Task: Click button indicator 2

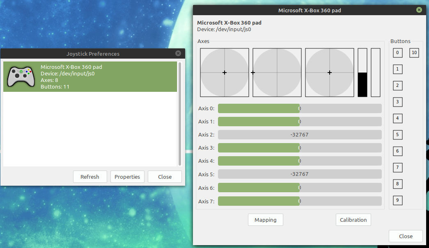Action: point(397,86)
